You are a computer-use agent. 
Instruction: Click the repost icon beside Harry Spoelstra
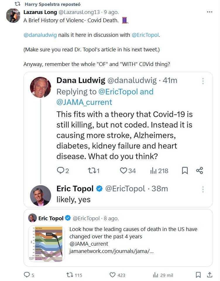[18, 4]
